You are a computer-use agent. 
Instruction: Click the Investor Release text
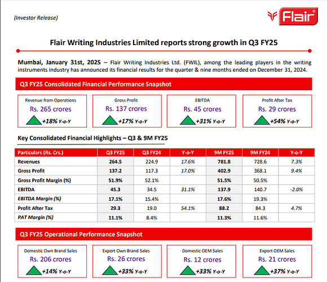pyautogui.click(x=36, y=17)
